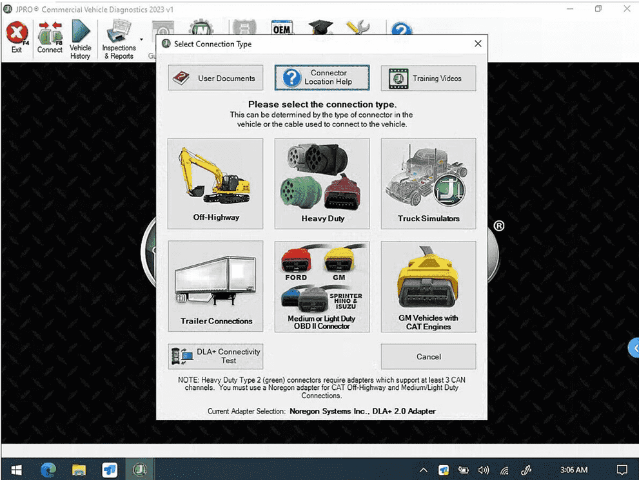Open Microsoft Edge from the taskbar
This screenshot has width=639, height=480.
[x=48, y=470]
